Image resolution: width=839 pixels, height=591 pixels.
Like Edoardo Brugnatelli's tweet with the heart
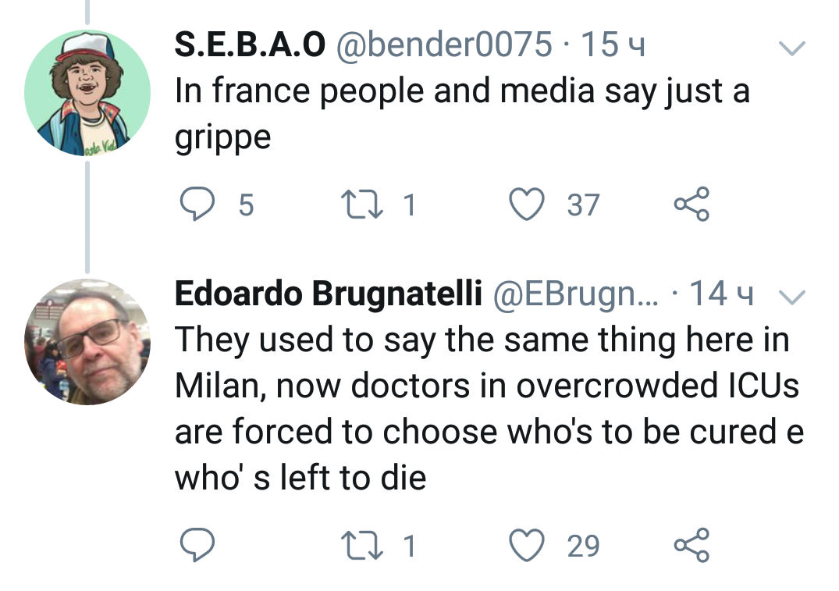click(526, 546)
